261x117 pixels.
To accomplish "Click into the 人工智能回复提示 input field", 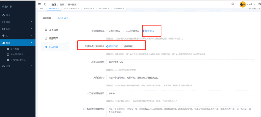I will 180,93.
